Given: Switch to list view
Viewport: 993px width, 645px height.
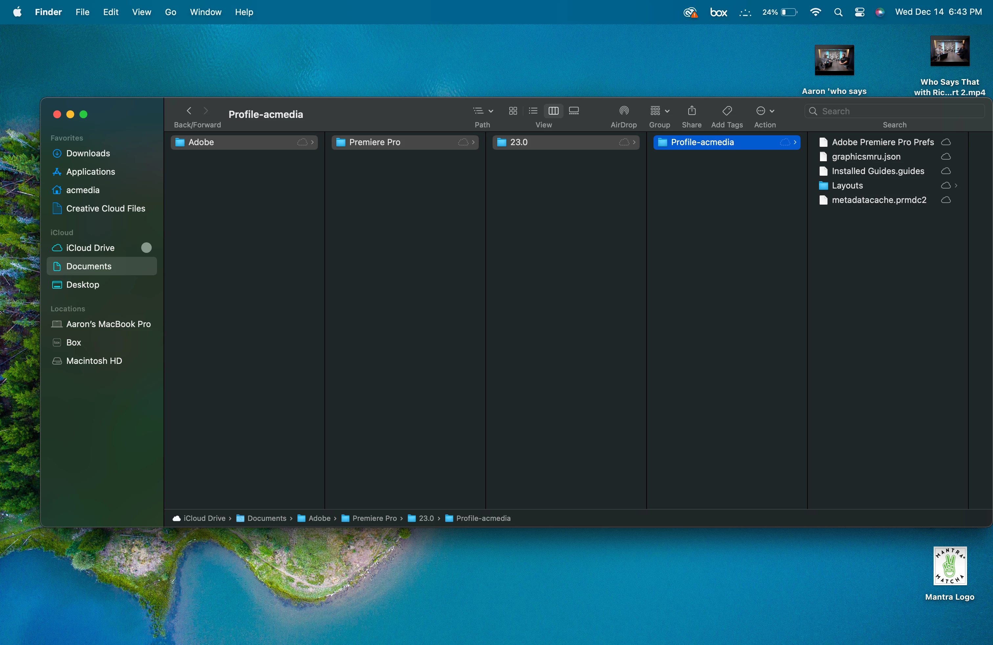Looking at the screenshot, I should point(533,111).
